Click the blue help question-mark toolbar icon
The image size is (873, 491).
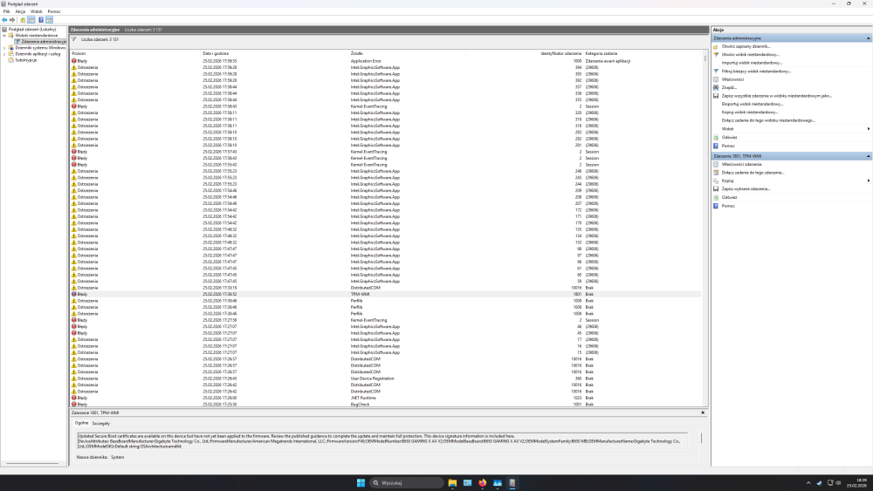pyautogui.click(x=41, y=19)
